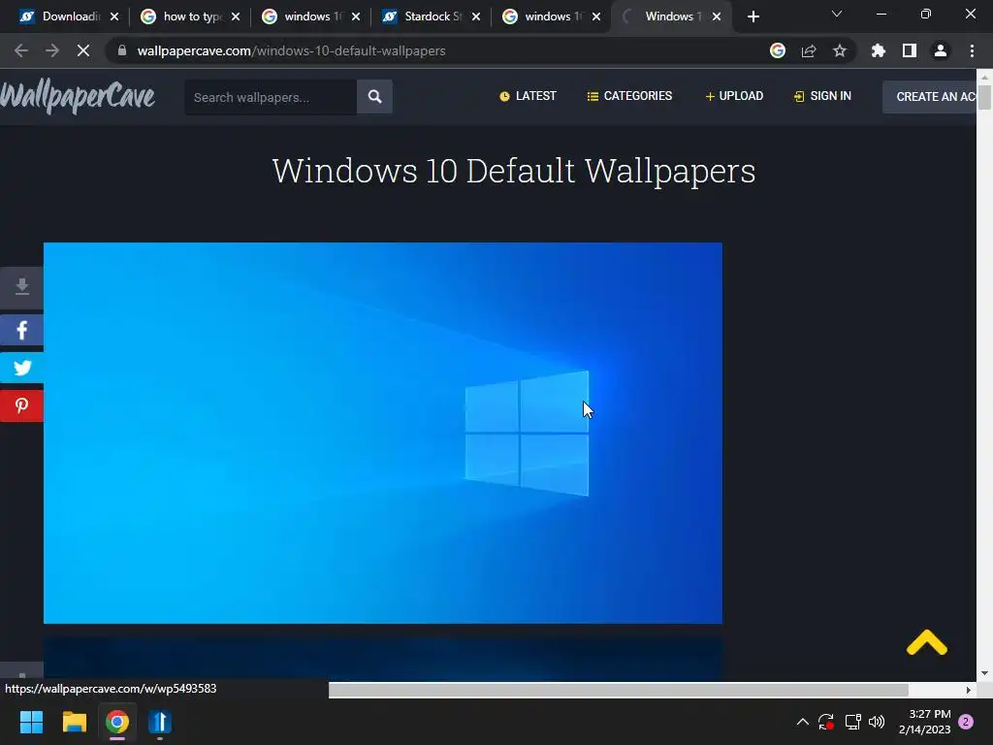Click the sync update tray icon
This screenshot has width=993, height=745.
coord(826,722)
